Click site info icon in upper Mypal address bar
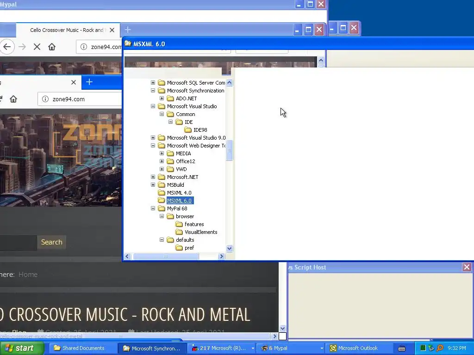This screenshot has width=474, height=355. pos(84,47)
